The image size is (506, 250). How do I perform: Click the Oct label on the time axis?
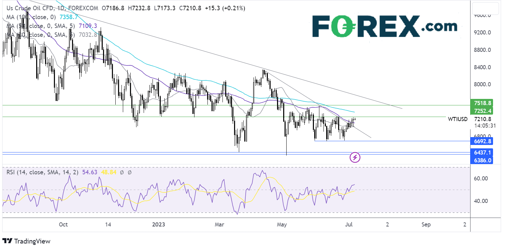63,224
